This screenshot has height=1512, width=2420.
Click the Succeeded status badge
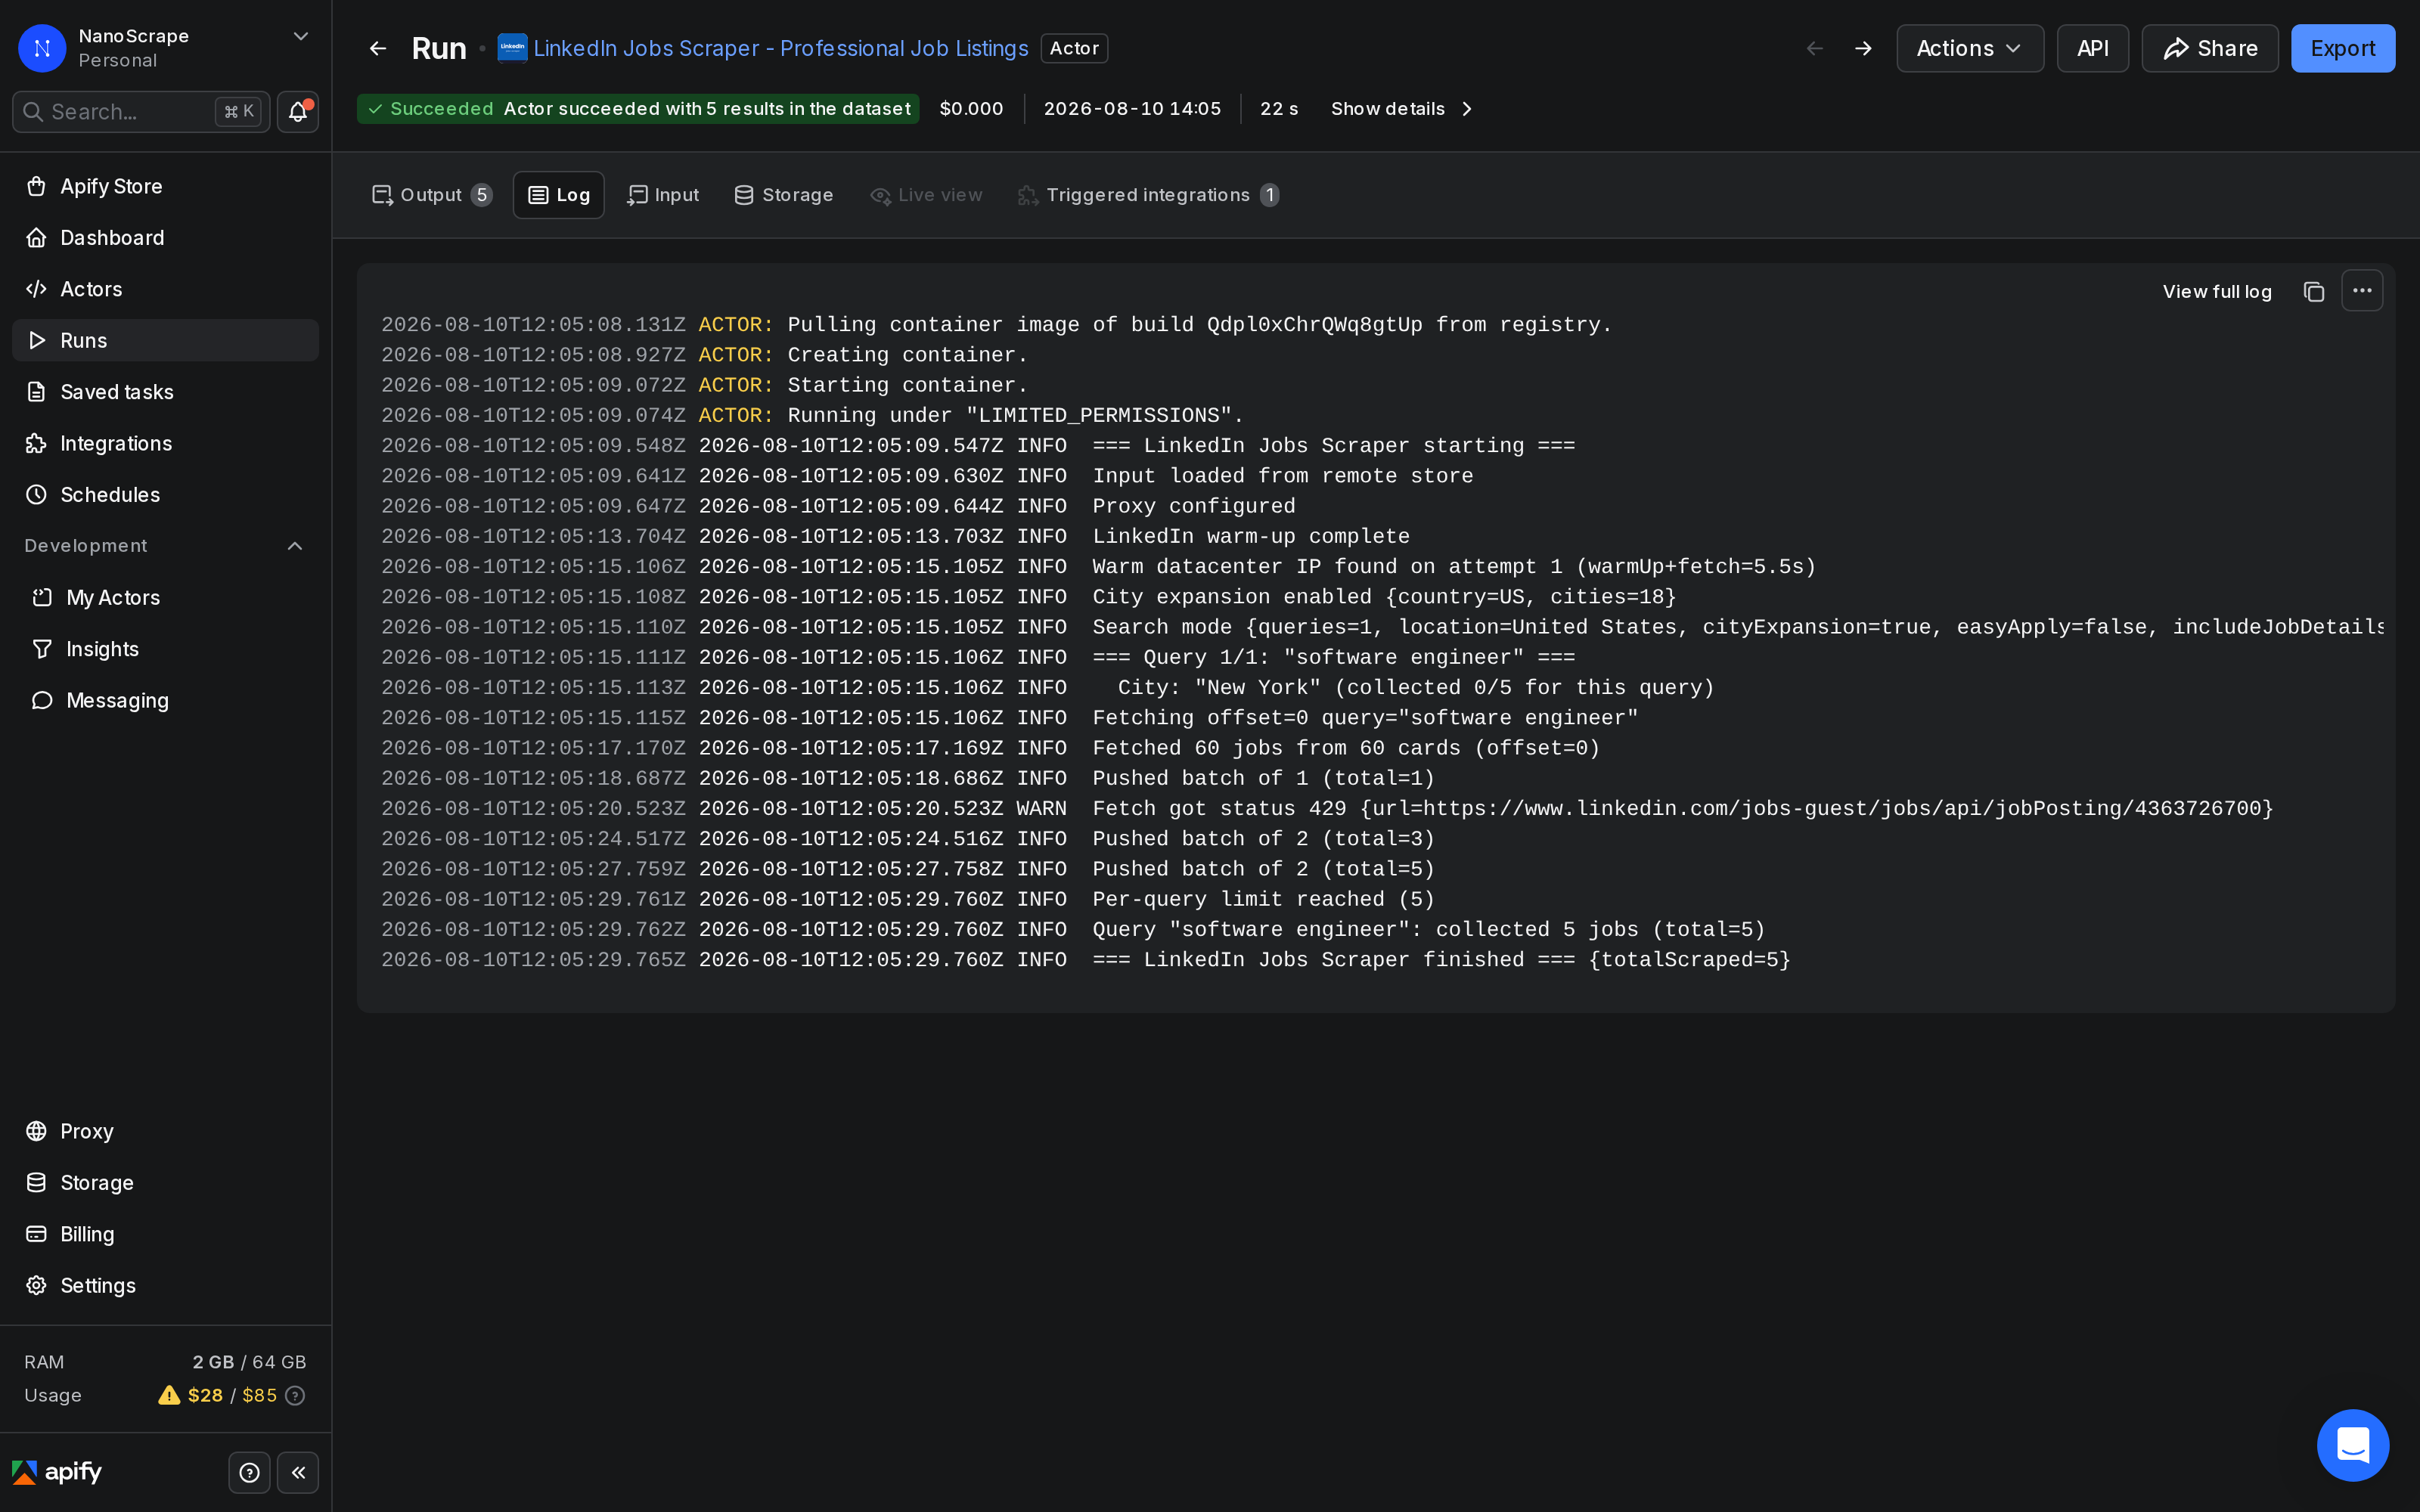[x=638, y=109]
